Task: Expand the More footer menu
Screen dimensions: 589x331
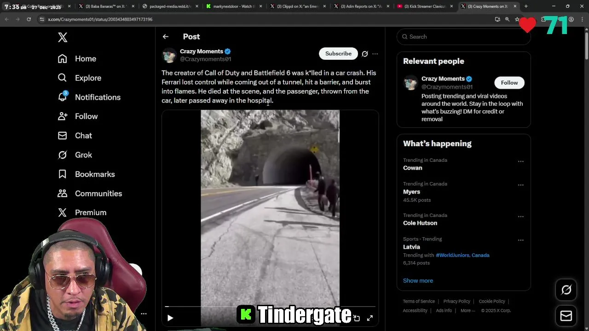Action: click(x=468, y=311)
